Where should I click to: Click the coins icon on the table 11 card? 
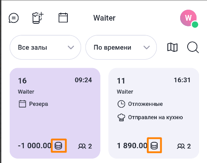point(154,145)
